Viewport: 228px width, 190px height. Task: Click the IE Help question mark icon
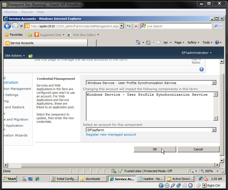[217, 42]
